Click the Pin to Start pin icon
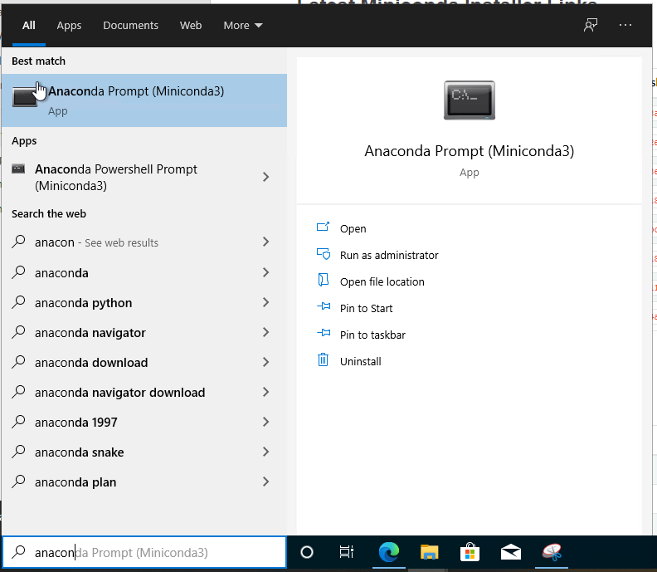 point(324,306)
